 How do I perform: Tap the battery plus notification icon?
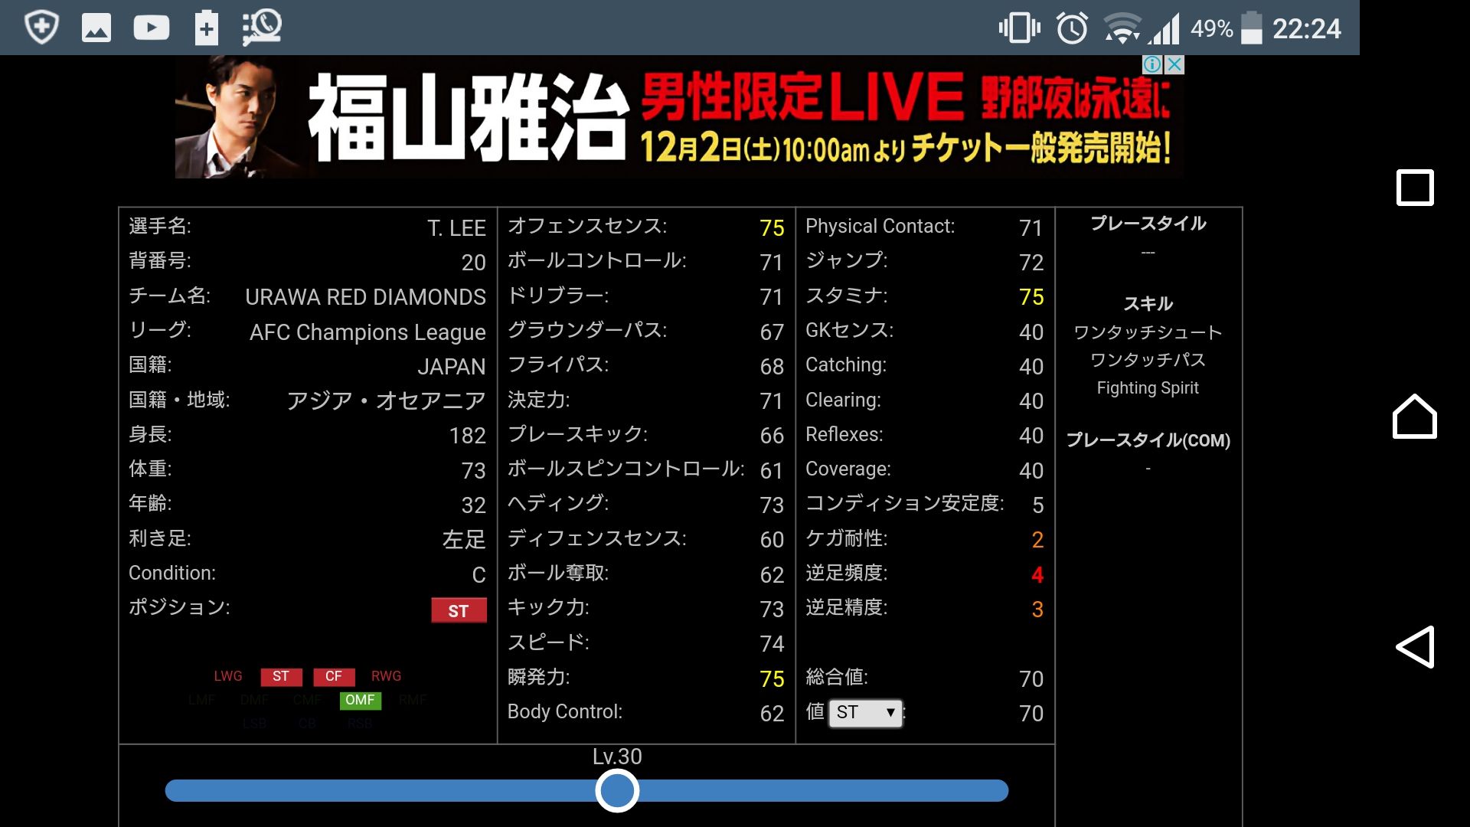206,28
